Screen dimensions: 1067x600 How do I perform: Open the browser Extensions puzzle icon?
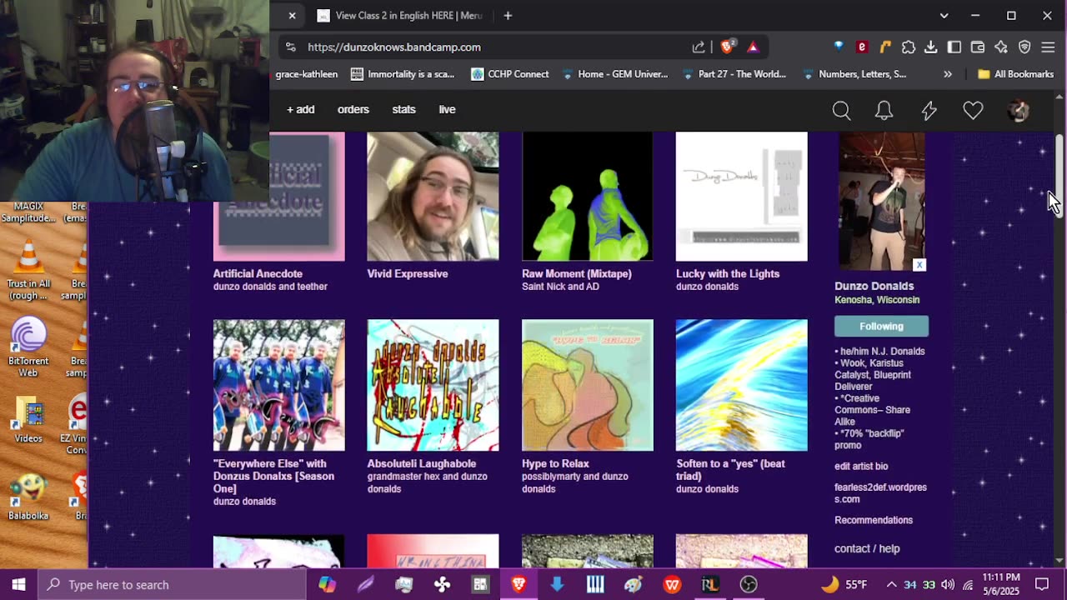(x=908, y=47)
